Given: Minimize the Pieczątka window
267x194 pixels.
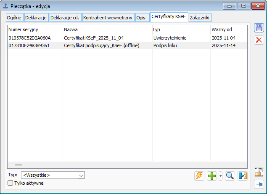Looking at the screenshot, I should (x=230, y=6).
